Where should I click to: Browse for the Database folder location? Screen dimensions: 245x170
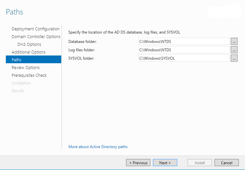tap(234, 41)
